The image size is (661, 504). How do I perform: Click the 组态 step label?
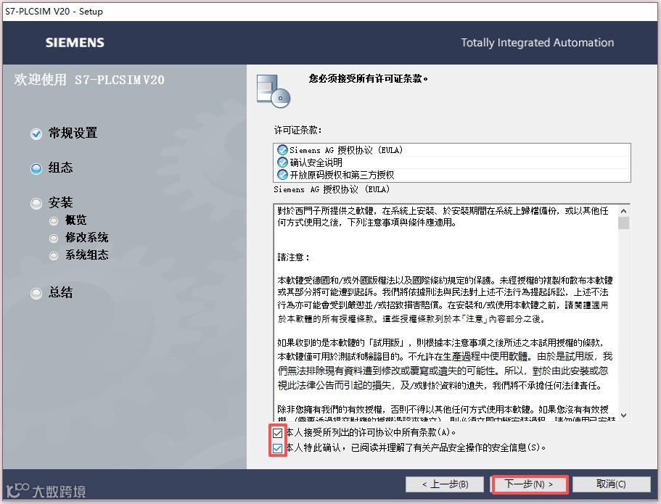[x=61, y=168]
